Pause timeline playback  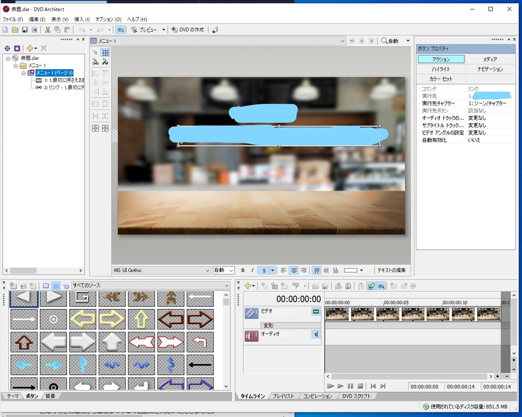click(x=350, y=386)
